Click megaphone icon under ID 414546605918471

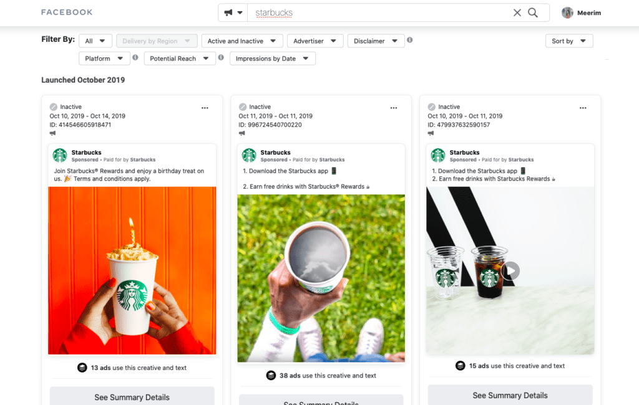point(52,133)
